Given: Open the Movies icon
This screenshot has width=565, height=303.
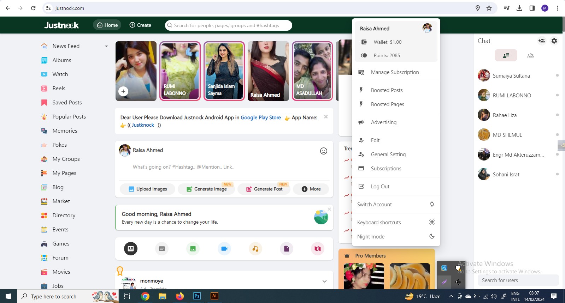Looking at the screenshot, I should (44, 272).
